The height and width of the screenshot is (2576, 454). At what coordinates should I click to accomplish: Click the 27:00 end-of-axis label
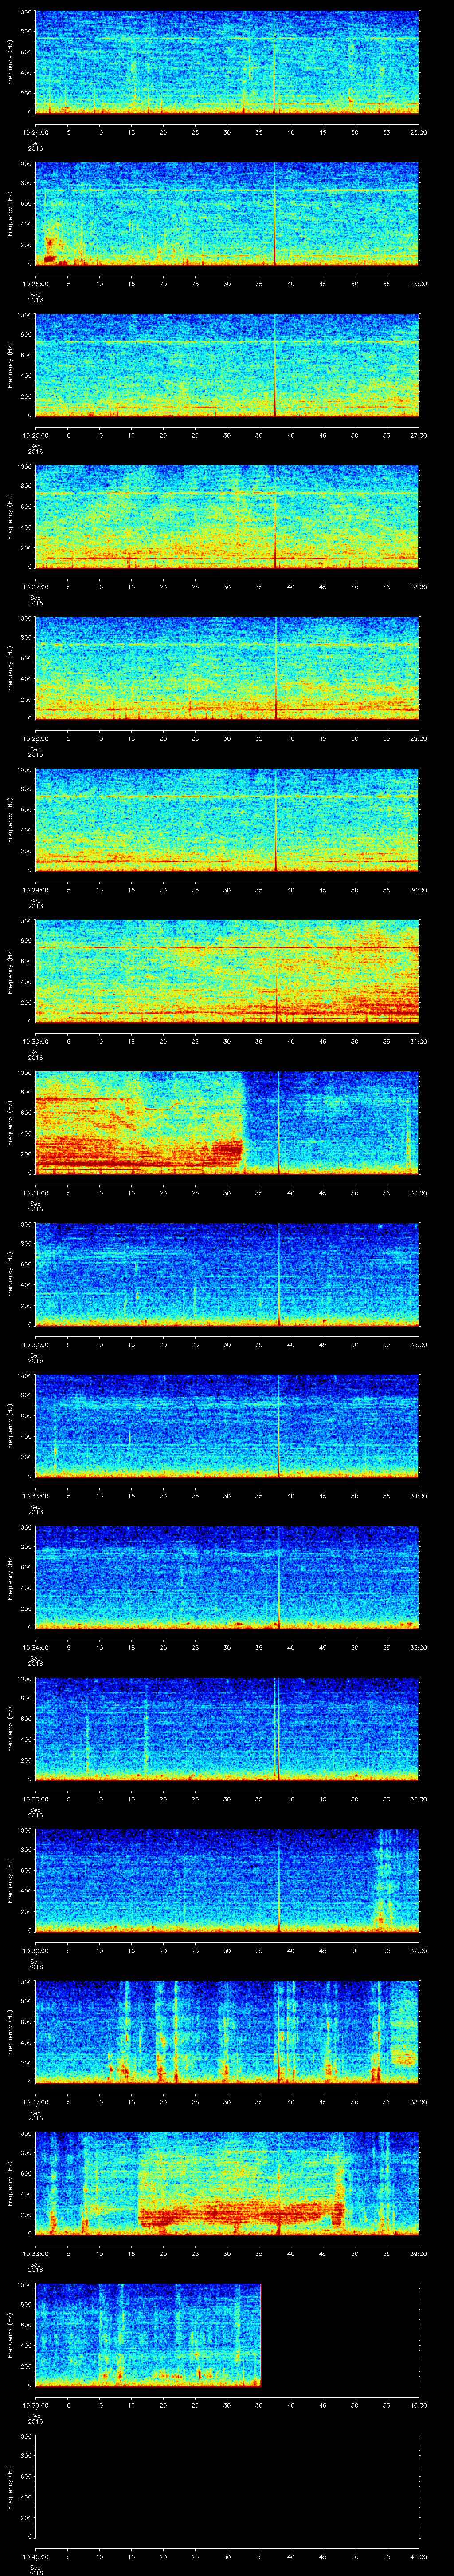coord(418,435)
